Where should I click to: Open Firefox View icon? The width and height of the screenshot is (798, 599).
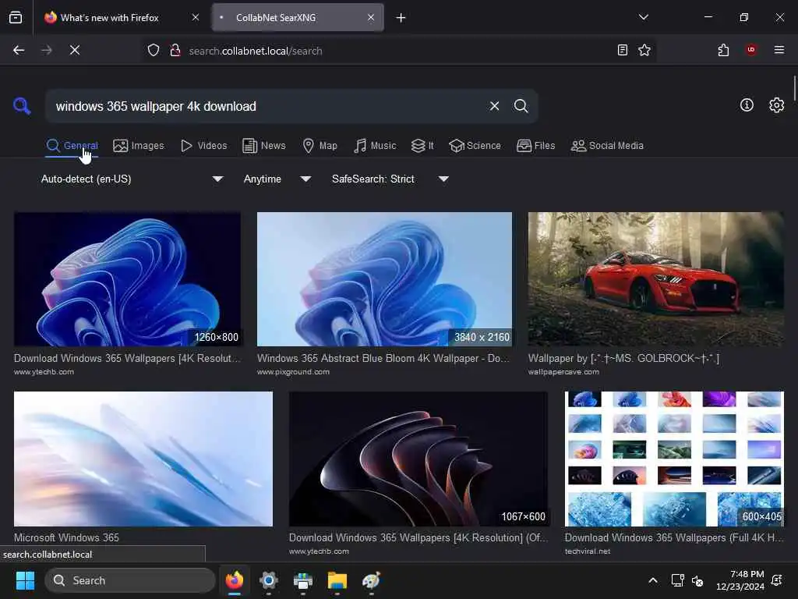(16, 18)
